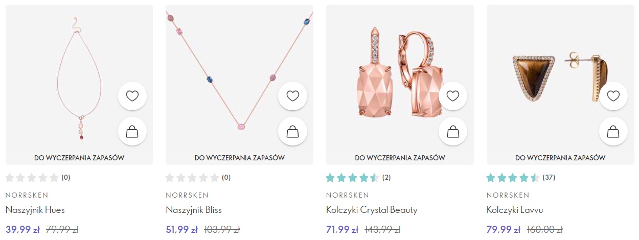Add Kolczyki Crystal Beauty to bag
The image size is (639, 240).
(x=453, y=131)
